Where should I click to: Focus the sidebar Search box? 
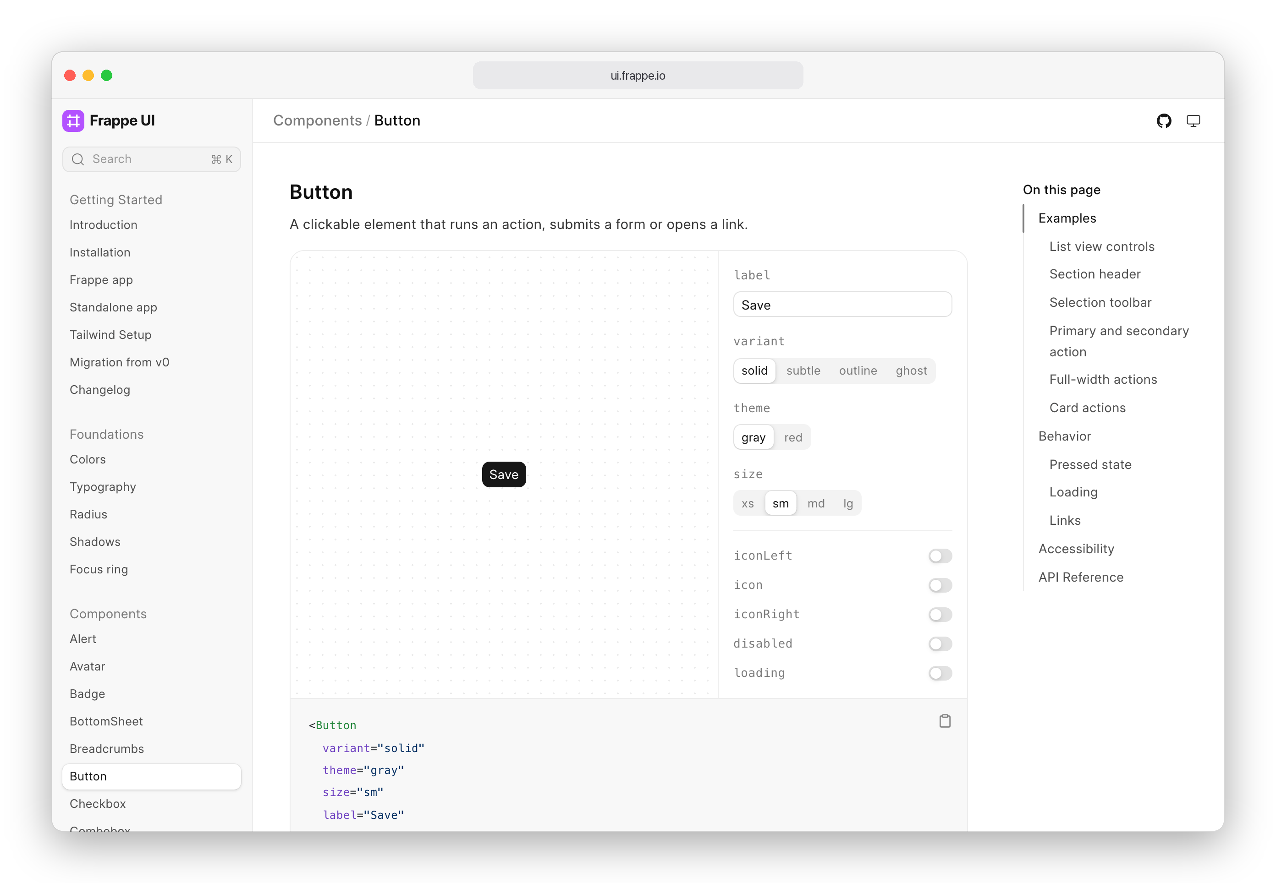[151, 159]
